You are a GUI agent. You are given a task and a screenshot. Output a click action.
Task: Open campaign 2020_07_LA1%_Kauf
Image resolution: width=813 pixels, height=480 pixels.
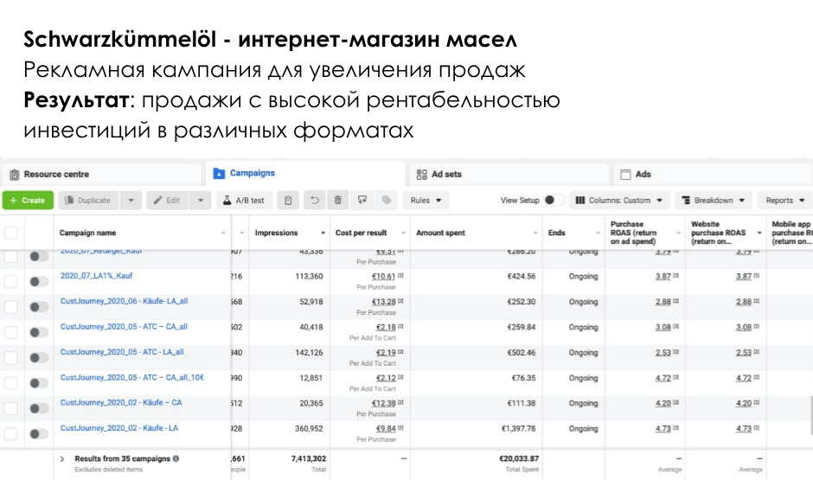click(x=96, y=276)
